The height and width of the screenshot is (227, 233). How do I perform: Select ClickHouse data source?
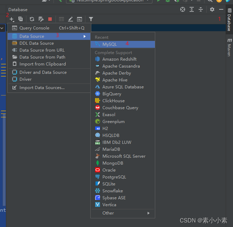123,101
